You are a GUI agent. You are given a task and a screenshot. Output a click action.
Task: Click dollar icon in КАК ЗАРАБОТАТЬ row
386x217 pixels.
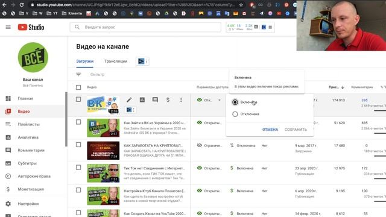point(232,145)
